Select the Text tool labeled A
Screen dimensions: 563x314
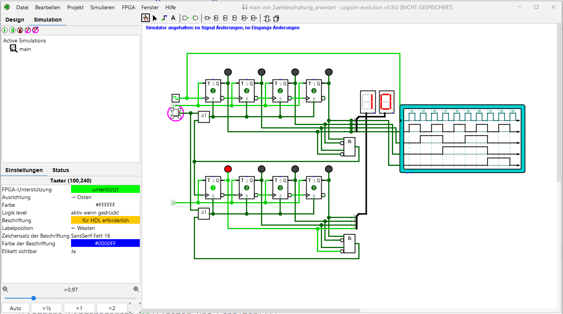click(173, 18)
